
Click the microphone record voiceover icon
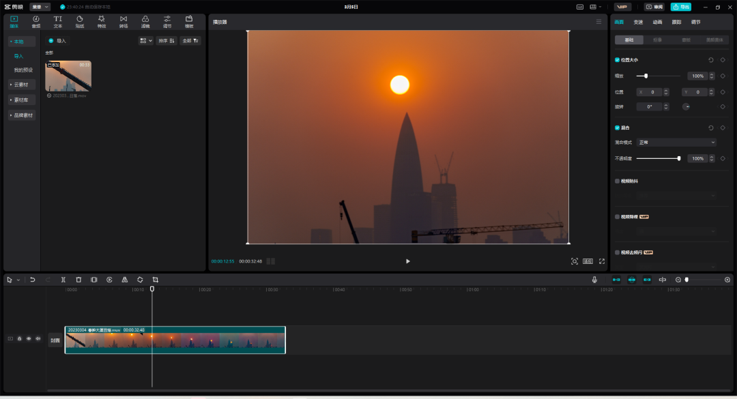(594, 280)
